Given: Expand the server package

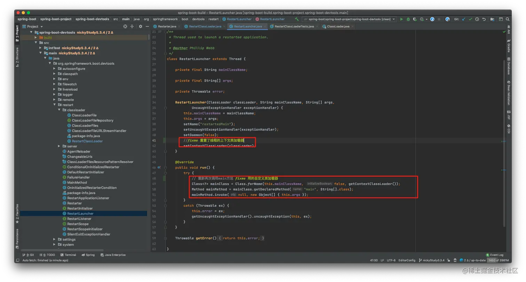Looking at the screenshot, I should (59, 146).
